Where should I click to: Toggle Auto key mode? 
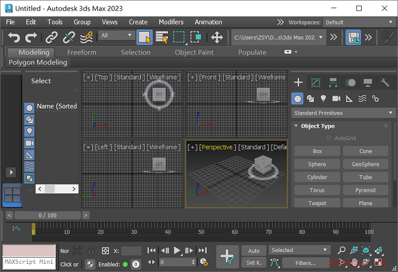click(253, 251)
